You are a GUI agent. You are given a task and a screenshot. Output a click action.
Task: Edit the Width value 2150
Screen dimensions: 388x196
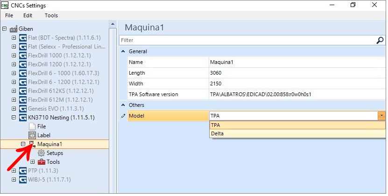(x=297, y=84)
